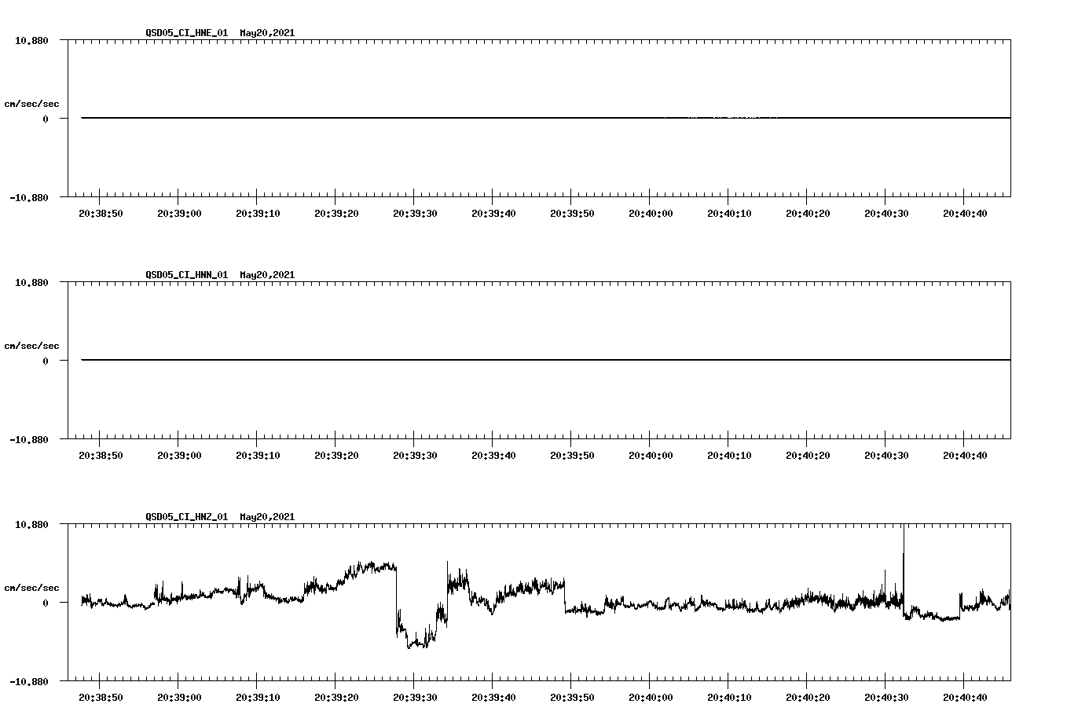Click the 20:38:50 time label under HNE plot

101,213
